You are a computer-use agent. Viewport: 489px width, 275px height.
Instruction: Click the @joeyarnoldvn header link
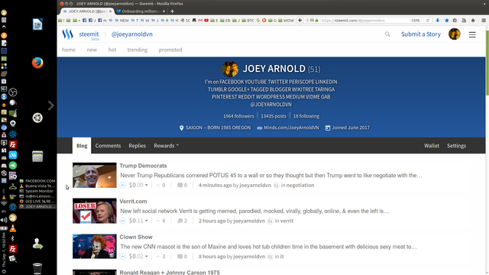tap(132, 34)
